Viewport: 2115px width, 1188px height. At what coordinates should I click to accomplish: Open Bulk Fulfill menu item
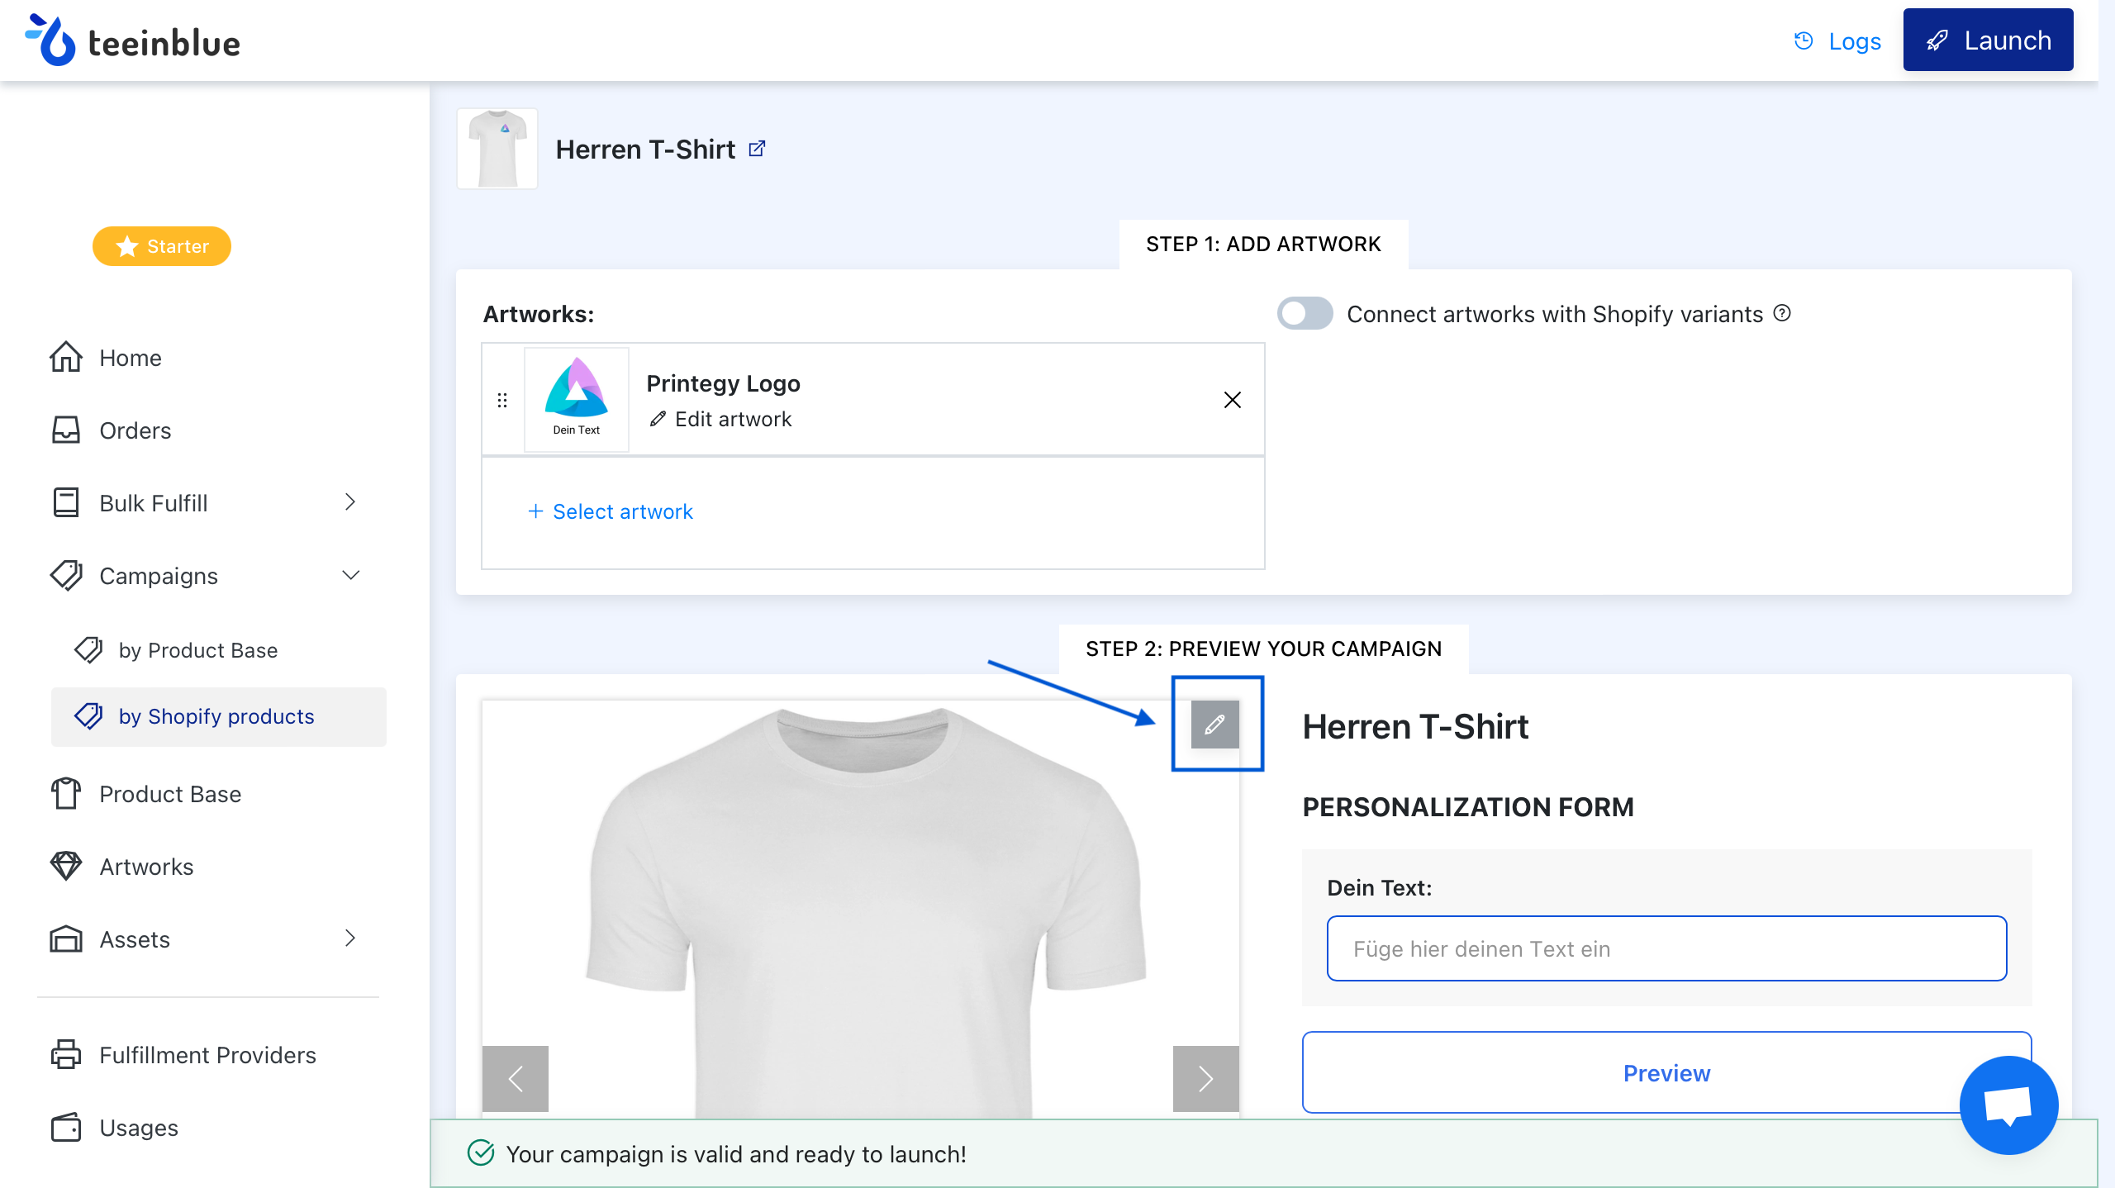pyautogui.click(x=153, y=503)
